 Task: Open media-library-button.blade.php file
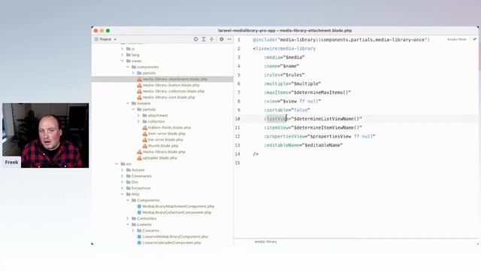(171, 85)
